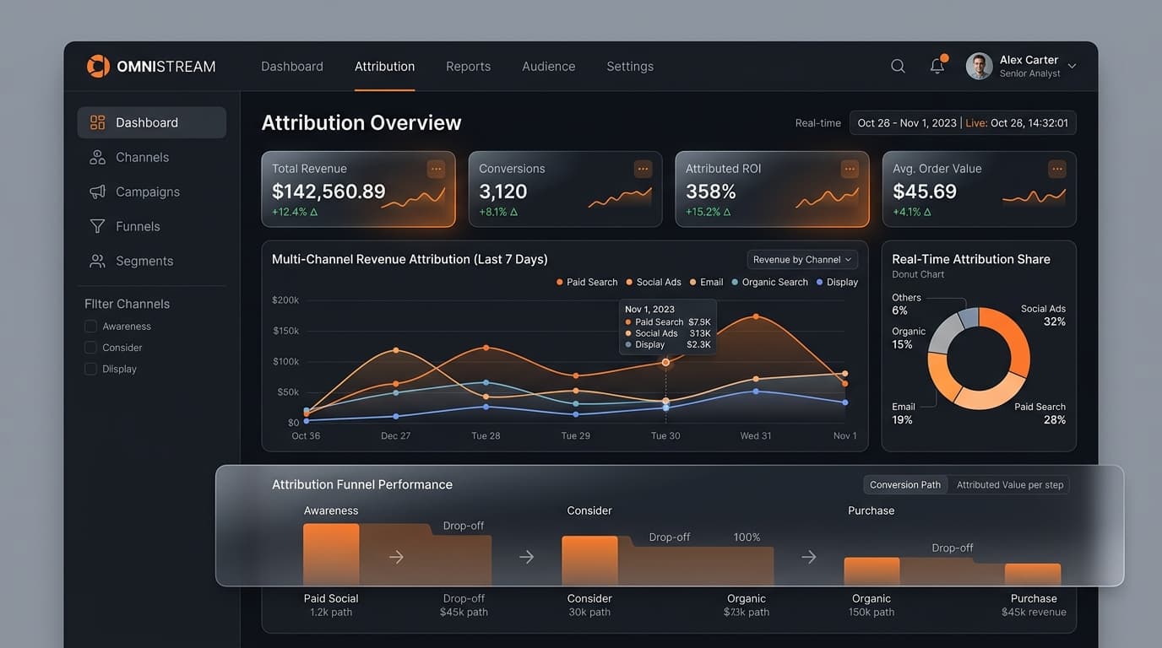Image resolution: width=1162 pixels, height=648 pixels.
Task: Tick the Dlisplay filter checkbox
Action: pyautogui.click(x=90, y=369)
